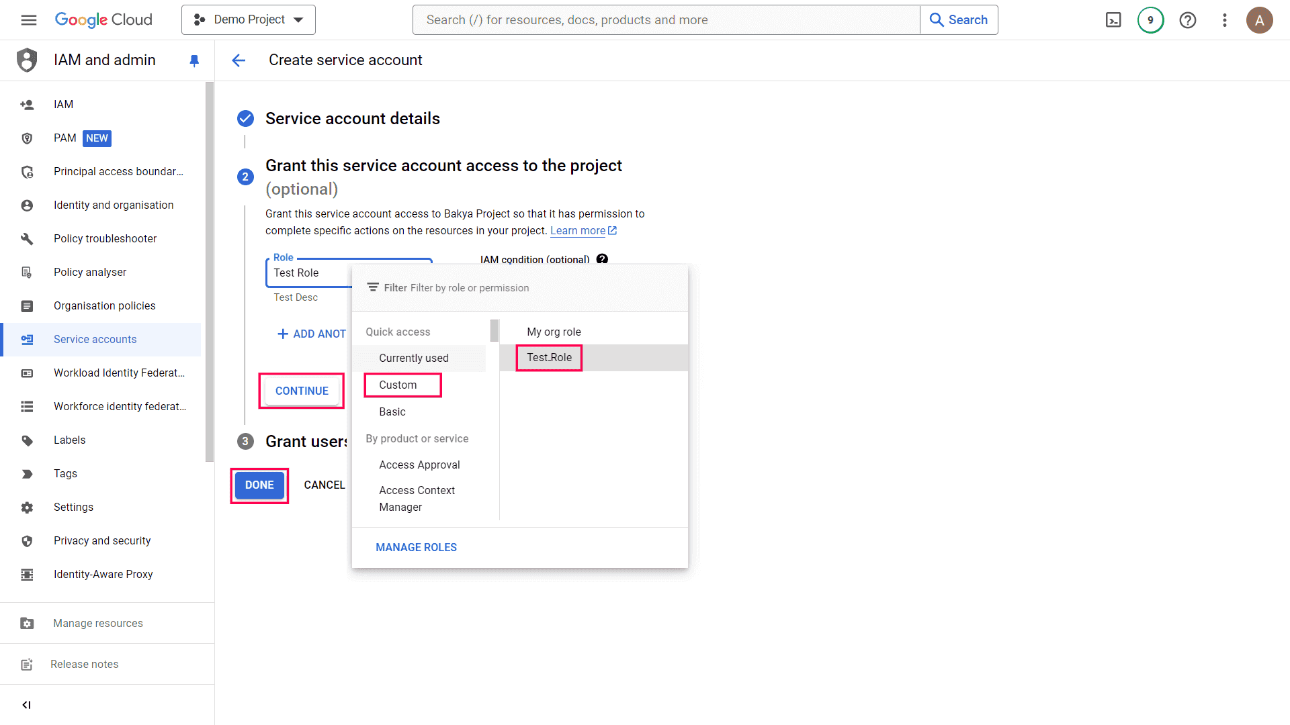Collapse the sidebar with bottom chevron icon
The image size is (1290, 725).
coord(26,705)
